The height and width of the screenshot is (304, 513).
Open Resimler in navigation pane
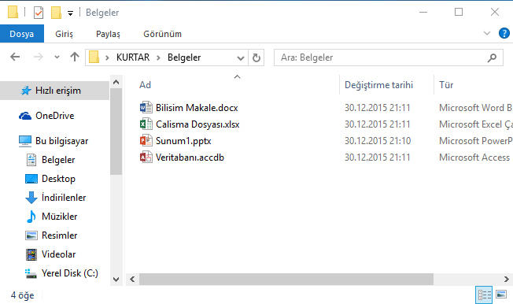[59, 235]
